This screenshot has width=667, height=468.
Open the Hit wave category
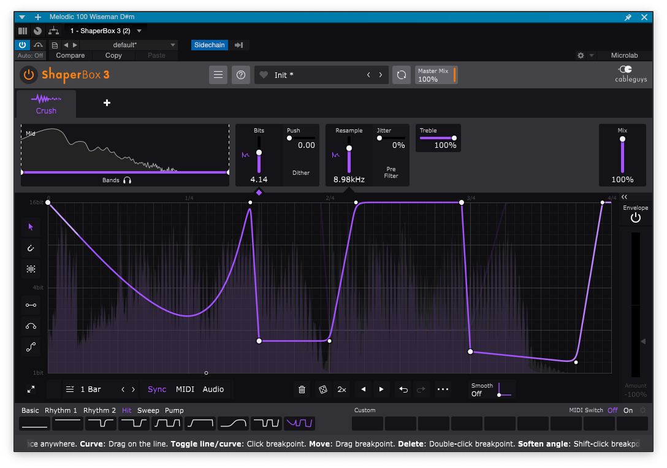click(x=127, y=410)
